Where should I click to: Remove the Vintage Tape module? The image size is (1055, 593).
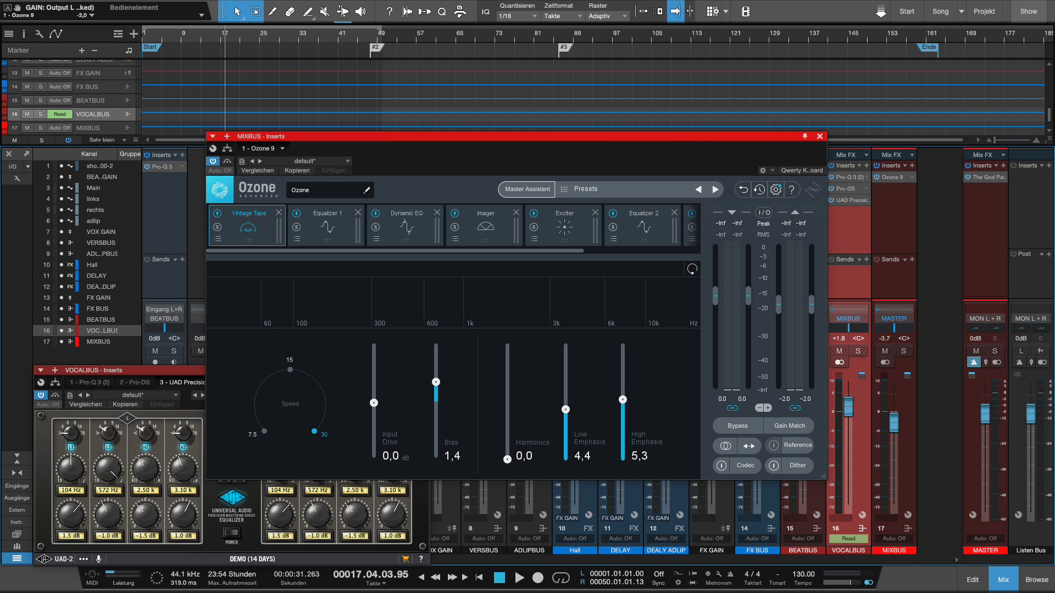pos(279,212)
